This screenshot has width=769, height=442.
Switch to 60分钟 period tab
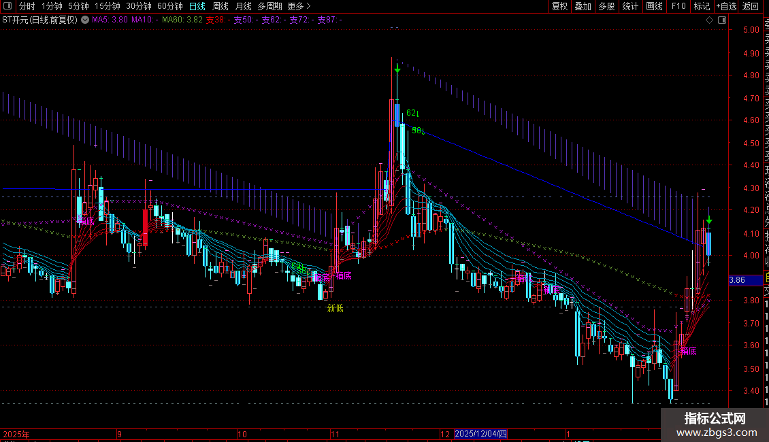pos(169,6)
